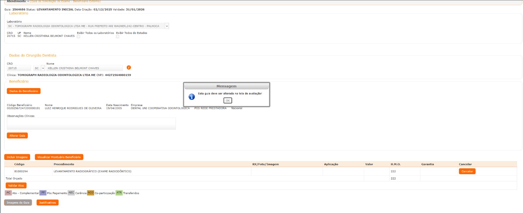Enable Exibir Todos os Laboratórios checkbox
Screen dimensions: 523x213
tap(78, 37)
